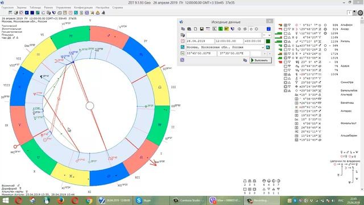
Task: Select second radio circle in dialog toolbar
Action: 257,29
